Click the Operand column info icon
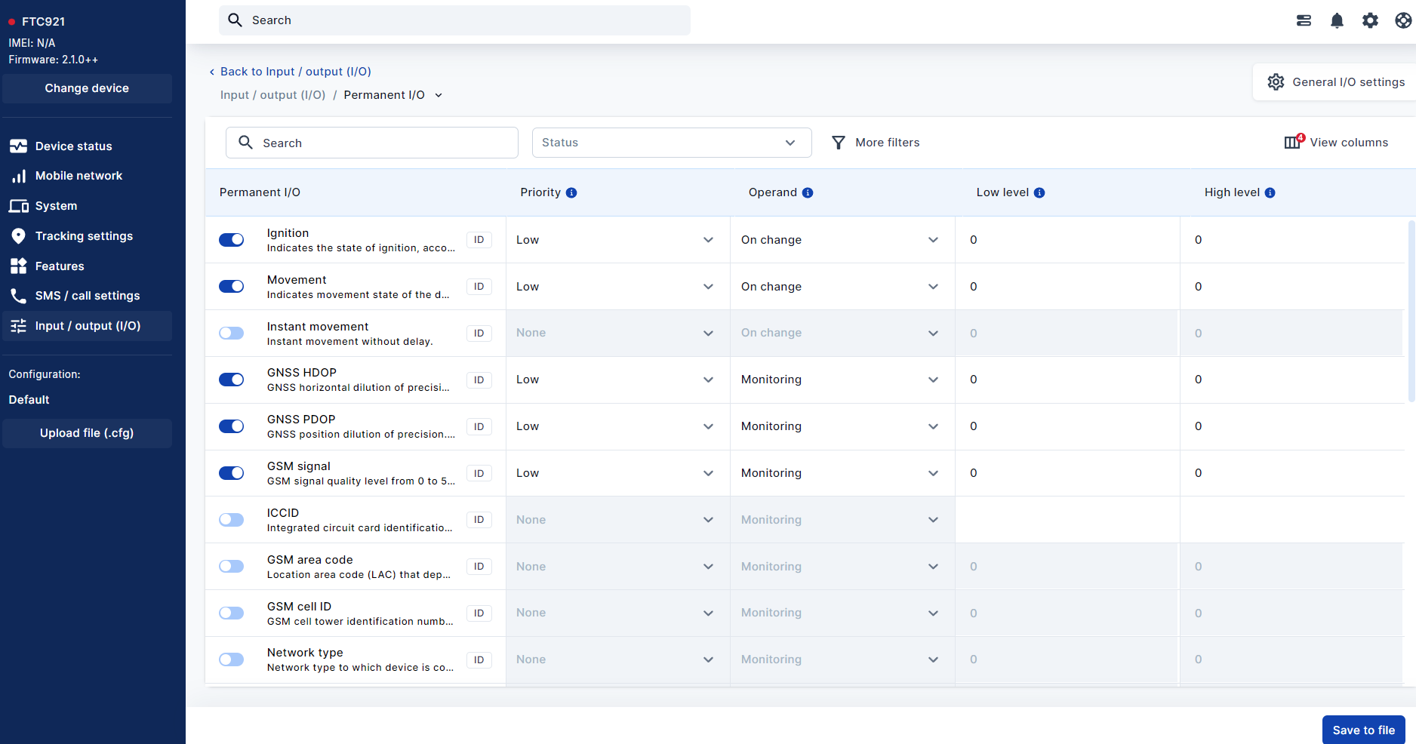The image size is (1416, 744). (x=808, y=193)
